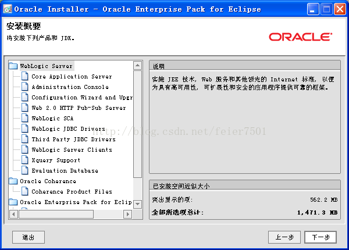
Task: Click the WebLogic JDBC Drivers document icon
Action: (25, 128)
